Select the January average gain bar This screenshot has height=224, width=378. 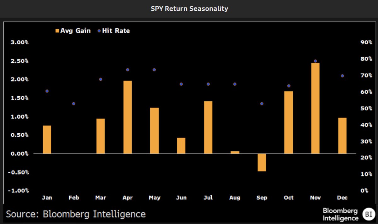[47, 139]
